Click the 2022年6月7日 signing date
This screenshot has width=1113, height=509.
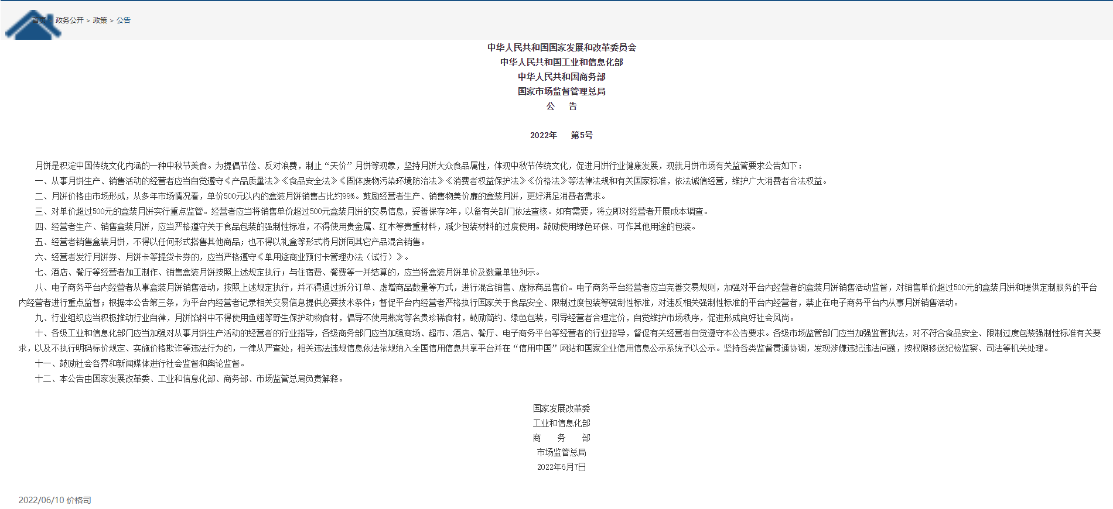[x=561, y=467]
